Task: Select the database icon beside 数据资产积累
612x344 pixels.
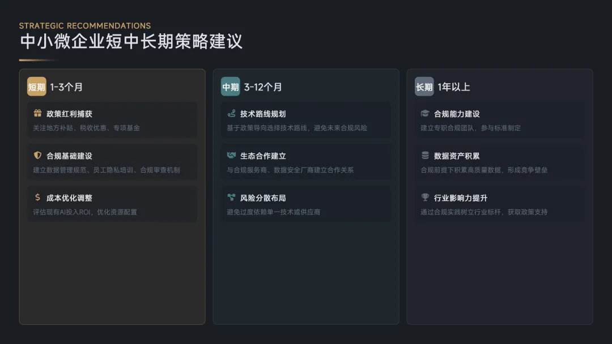Action: 425,156
